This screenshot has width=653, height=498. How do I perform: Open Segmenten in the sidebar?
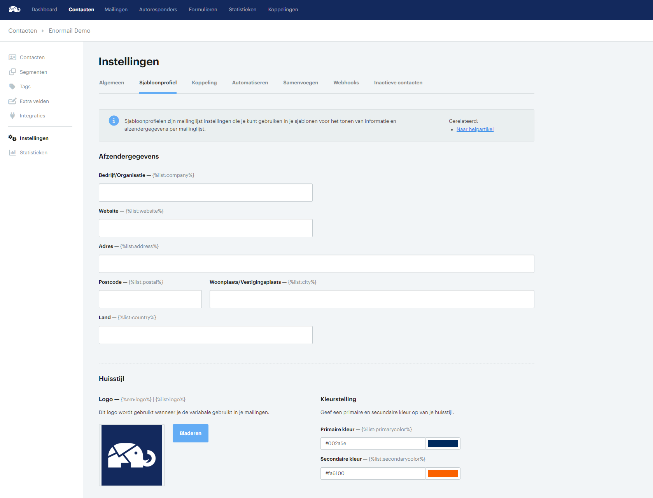pos(33,72)
